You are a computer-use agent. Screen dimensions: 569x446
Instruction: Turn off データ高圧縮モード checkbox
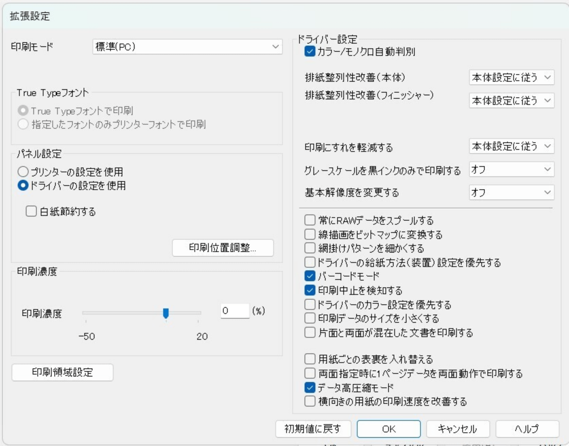pos(310,387)
